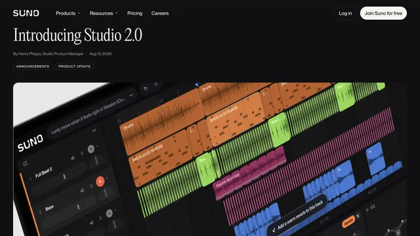This screenshot has width=420, height=236.
Task: Click the Aug 13, 2026 date
Action: click(x=100, y=54)
